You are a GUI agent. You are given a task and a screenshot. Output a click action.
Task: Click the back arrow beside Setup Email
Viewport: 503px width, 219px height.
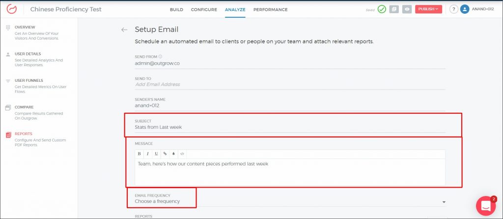[x=124, y=30]
